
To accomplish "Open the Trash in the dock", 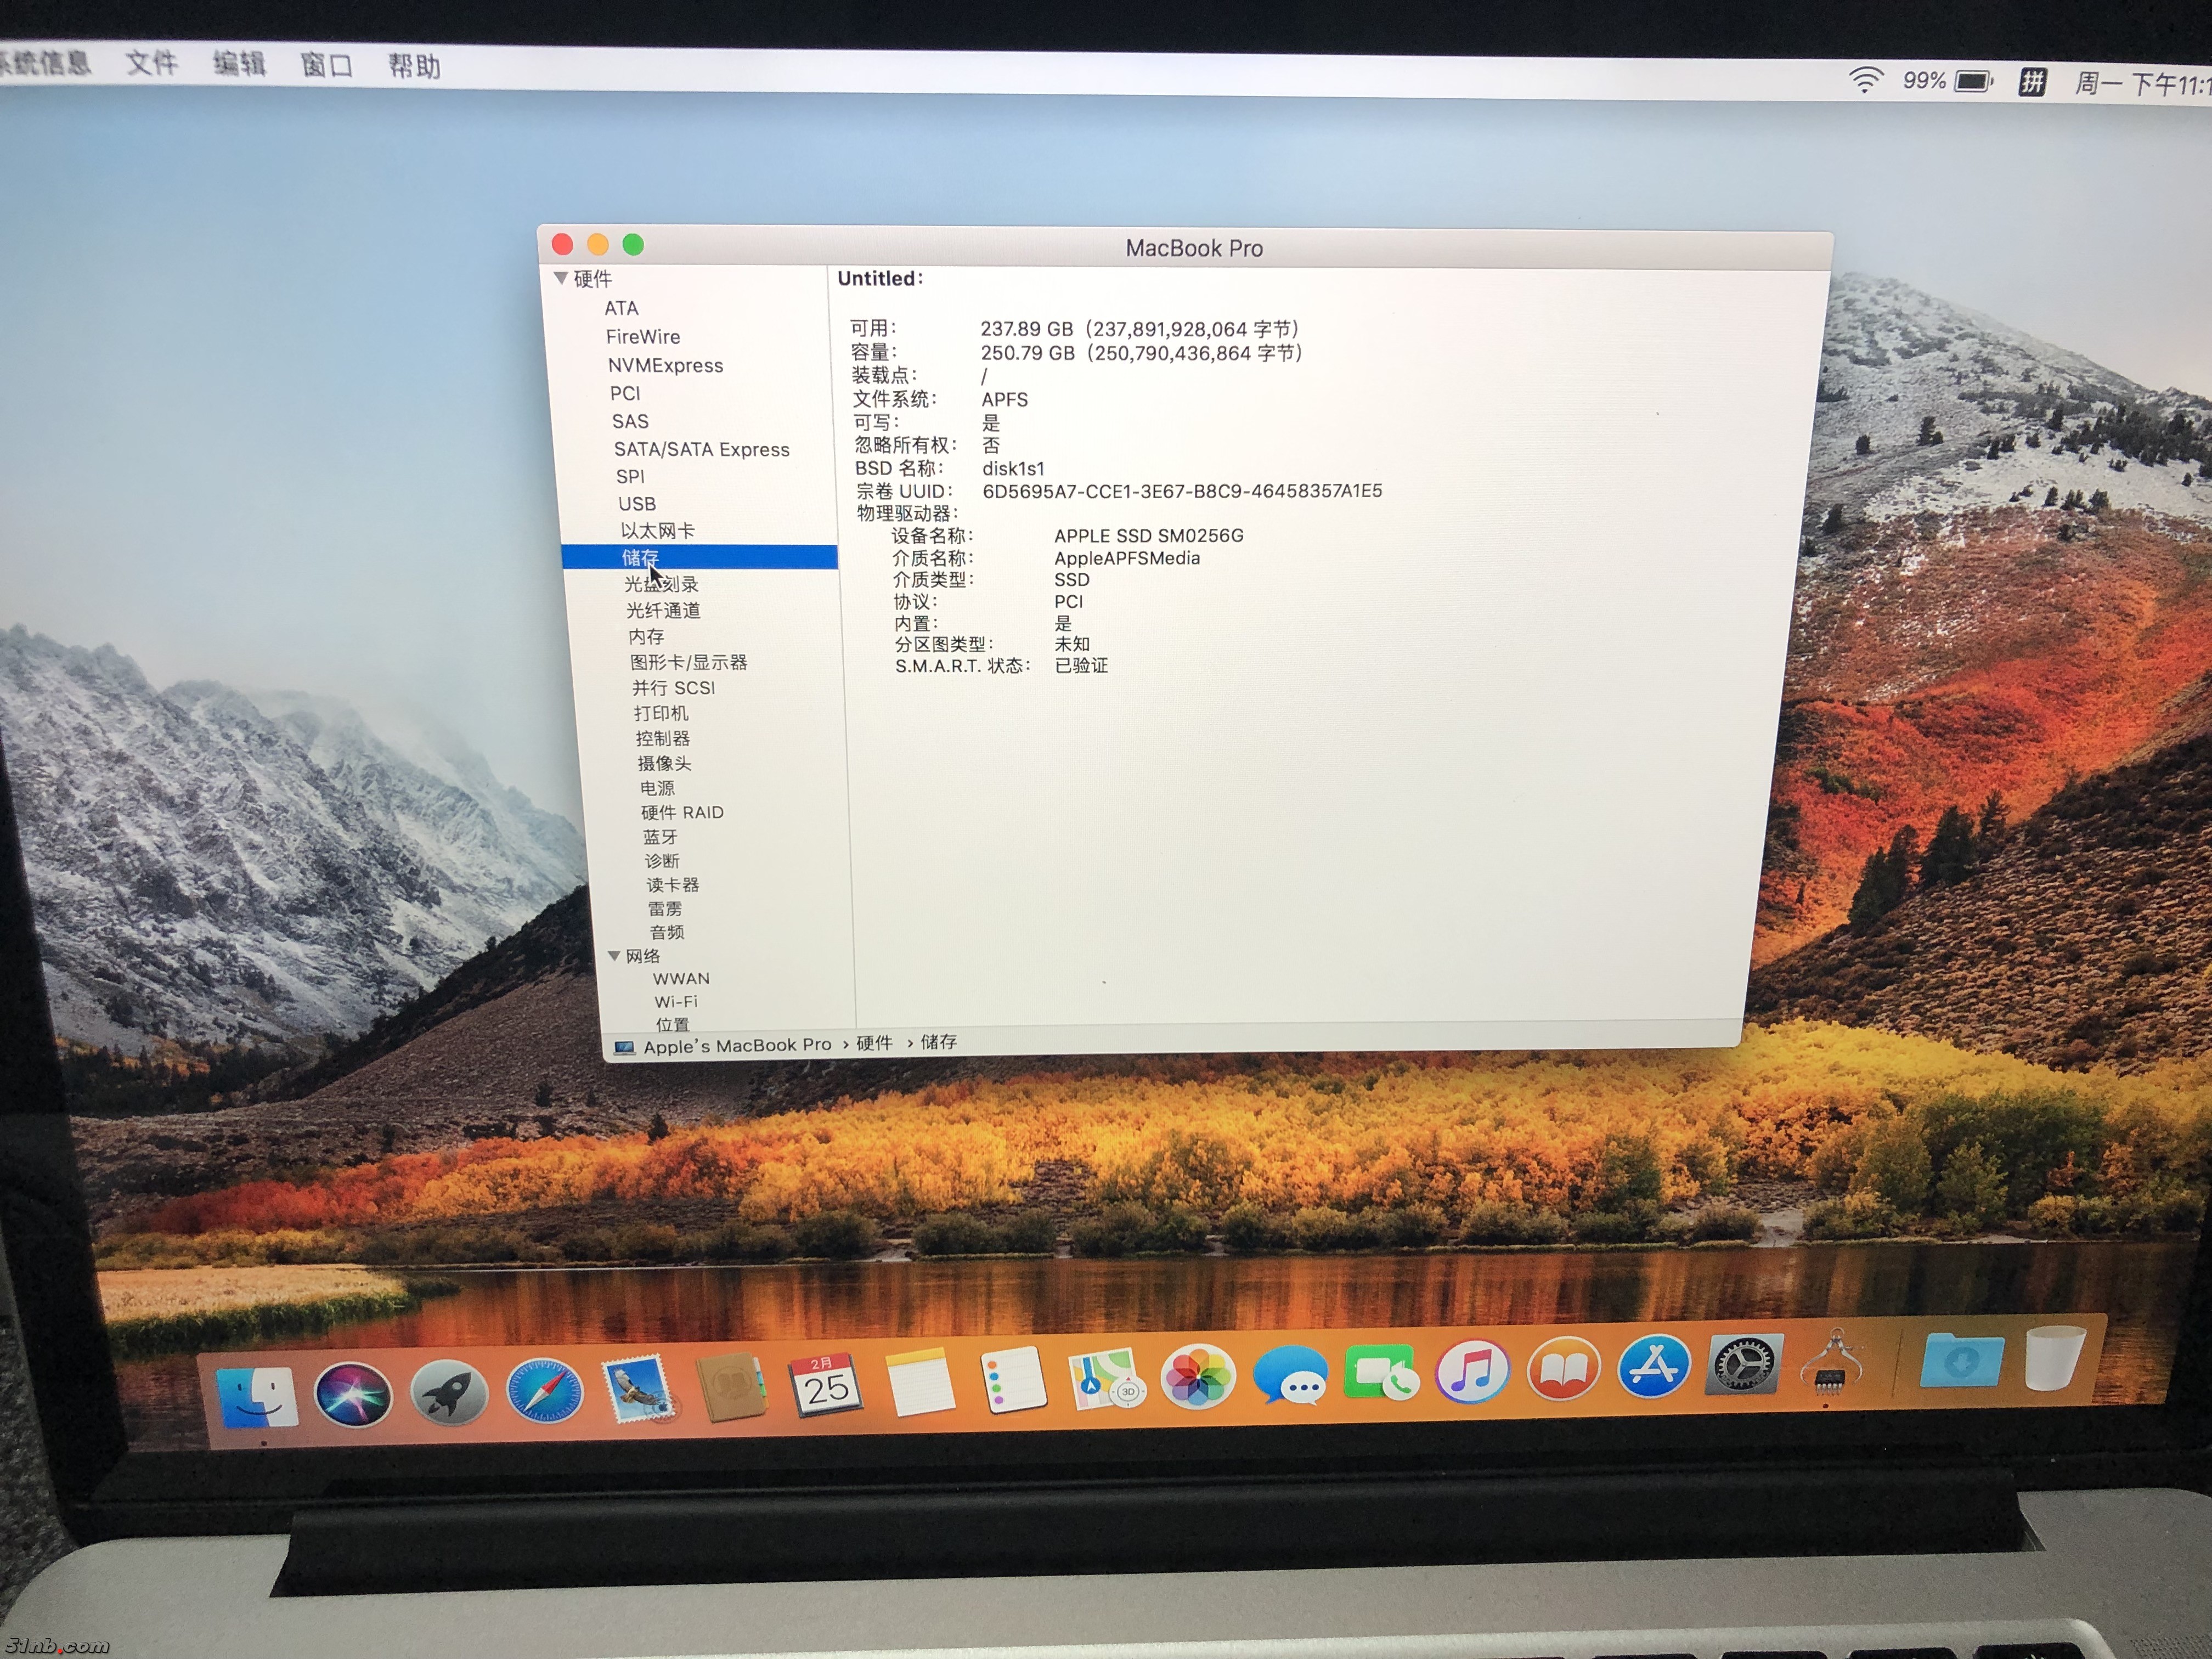I will (x=2054, y=1357).
